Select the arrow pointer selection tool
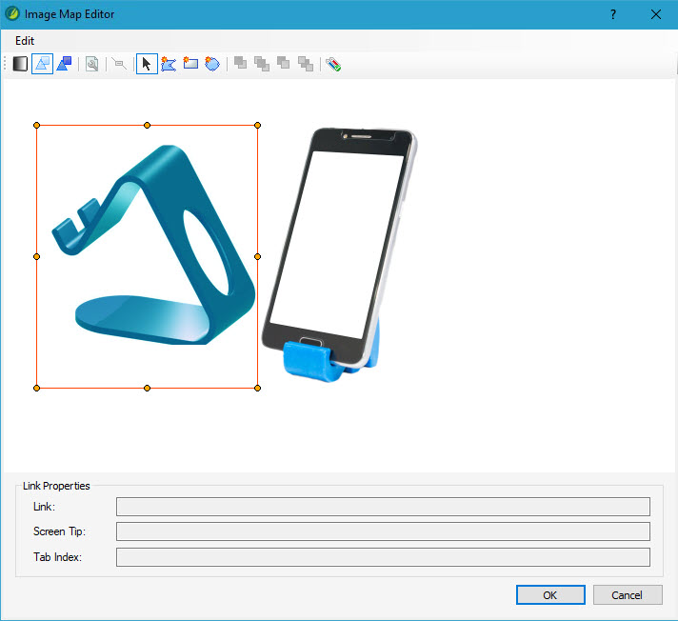This screenshot has height=621, width=678. pyautogui.click(x=147, y=64)
